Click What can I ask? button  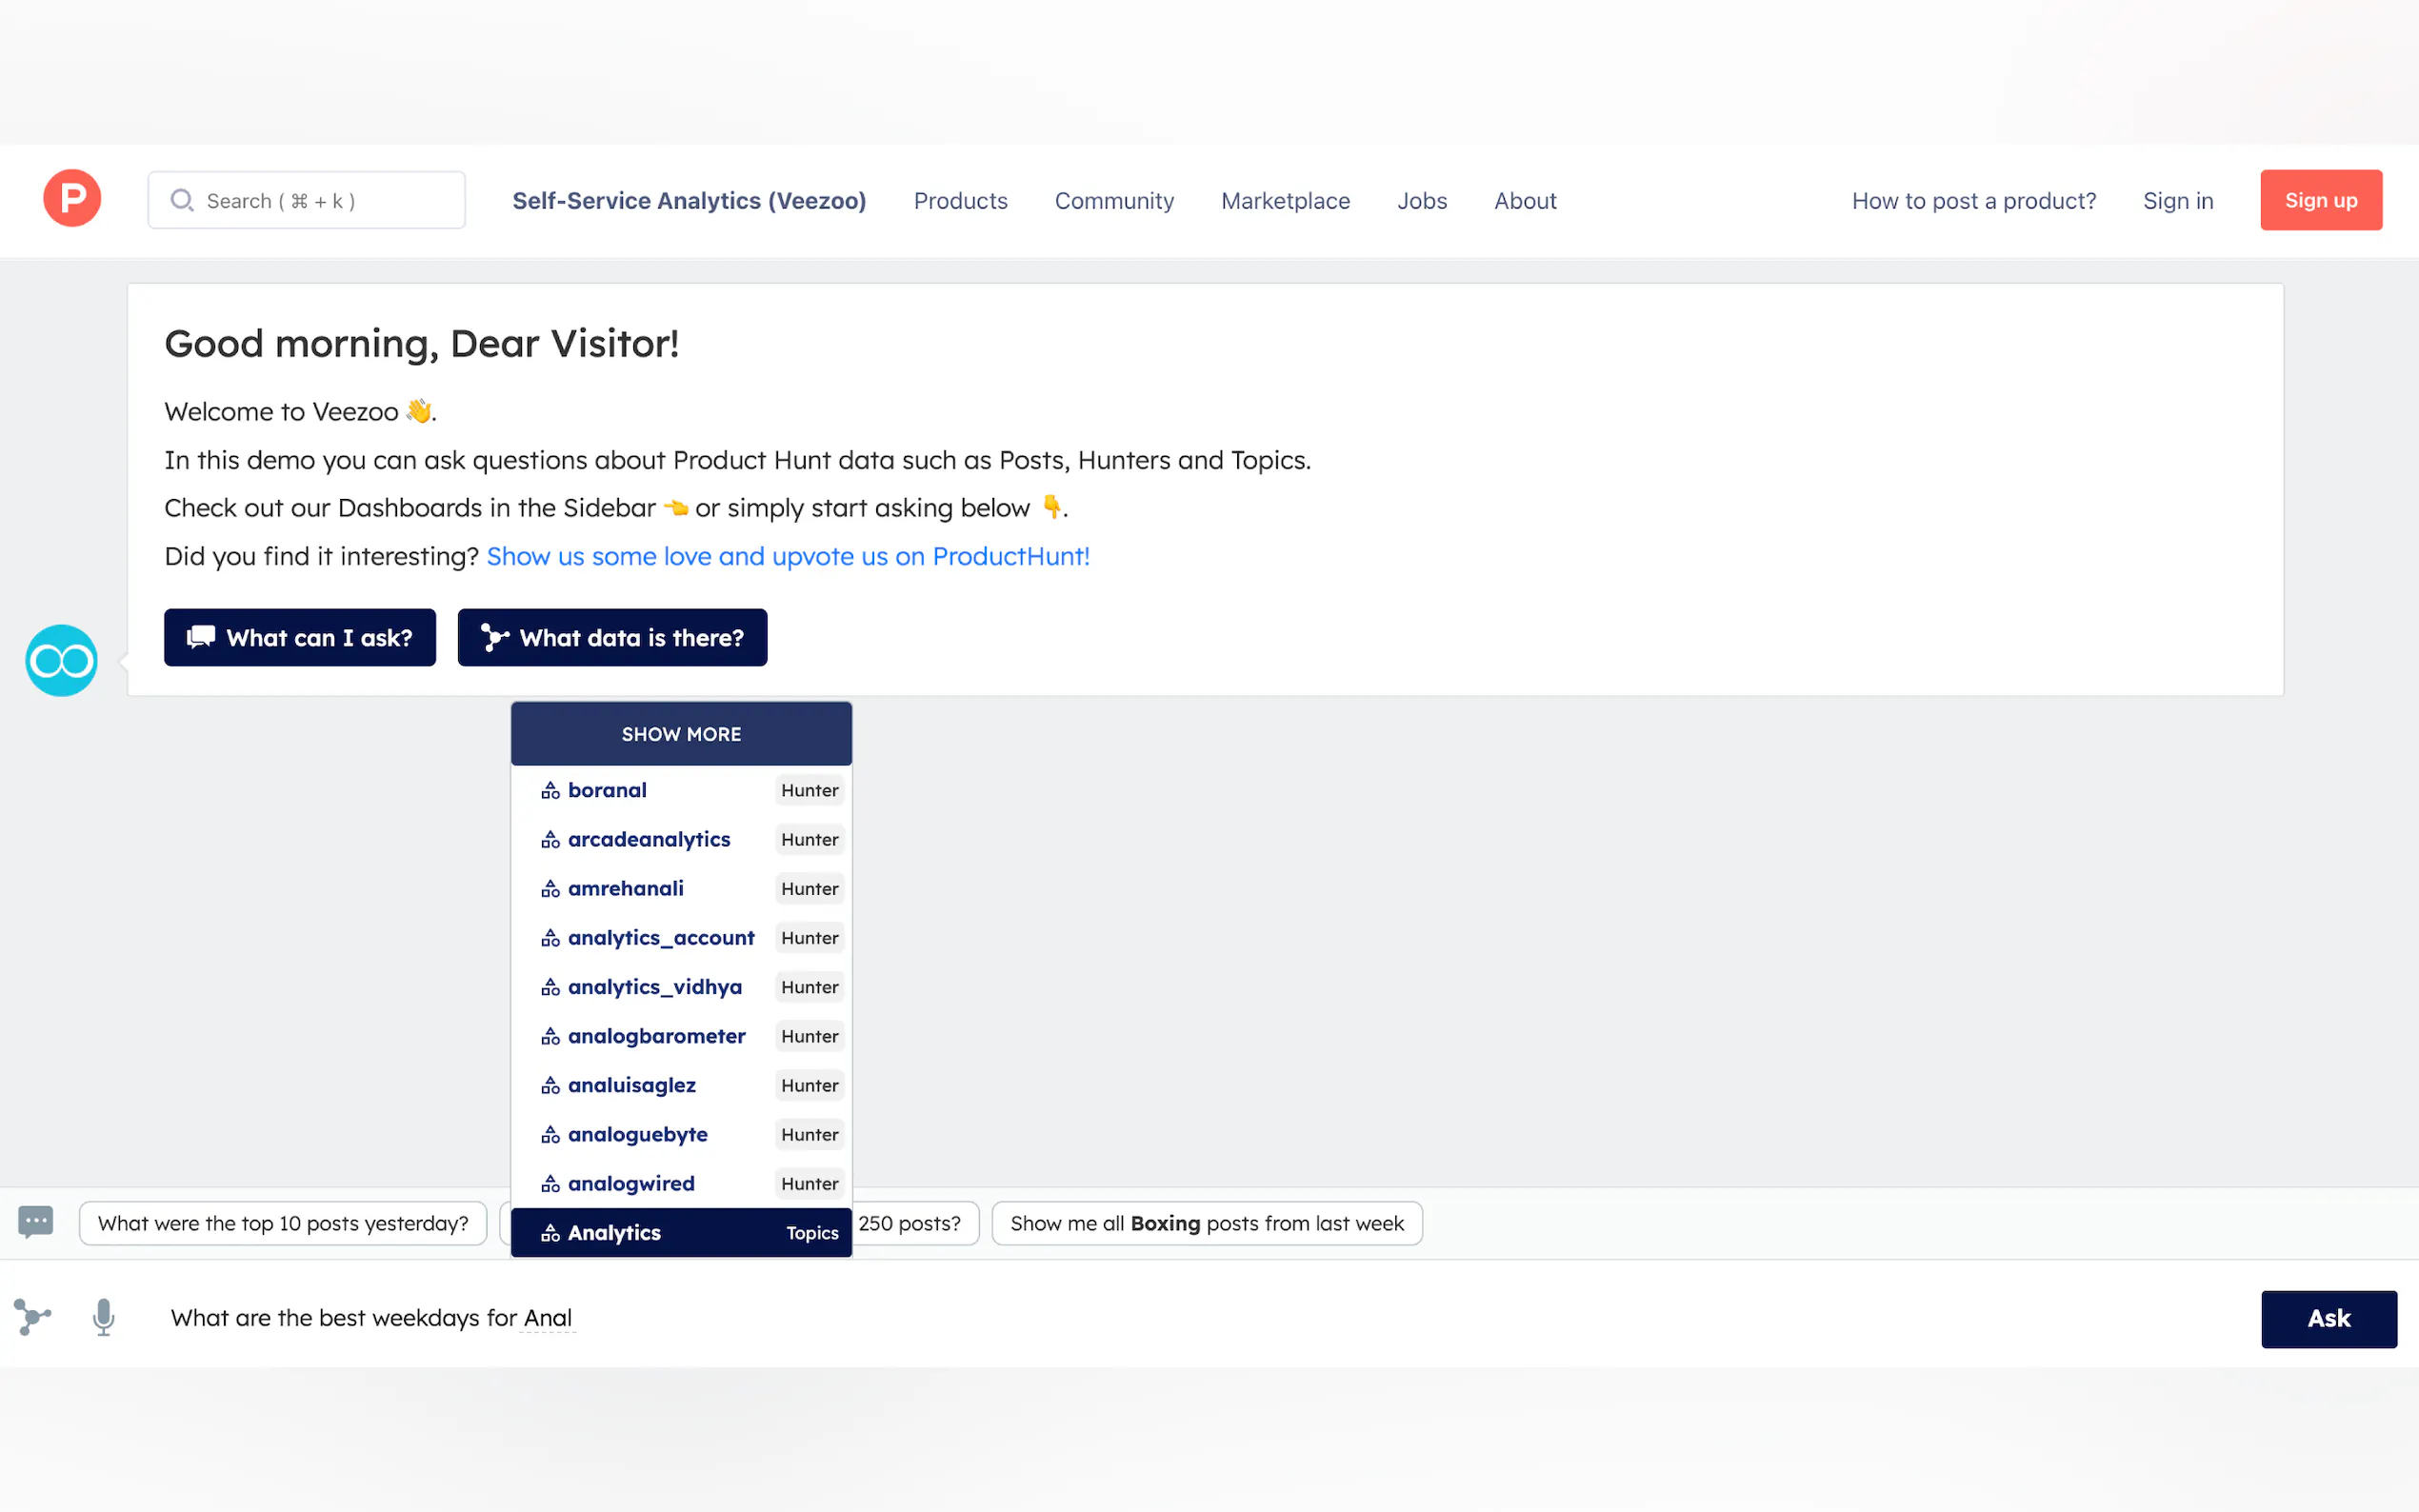point(299,637)
